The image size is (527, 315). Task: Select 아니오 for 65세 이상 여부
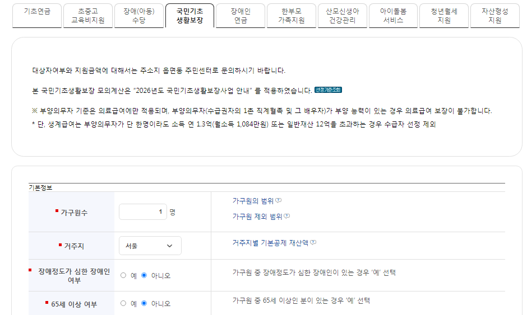tap(144, 303)
